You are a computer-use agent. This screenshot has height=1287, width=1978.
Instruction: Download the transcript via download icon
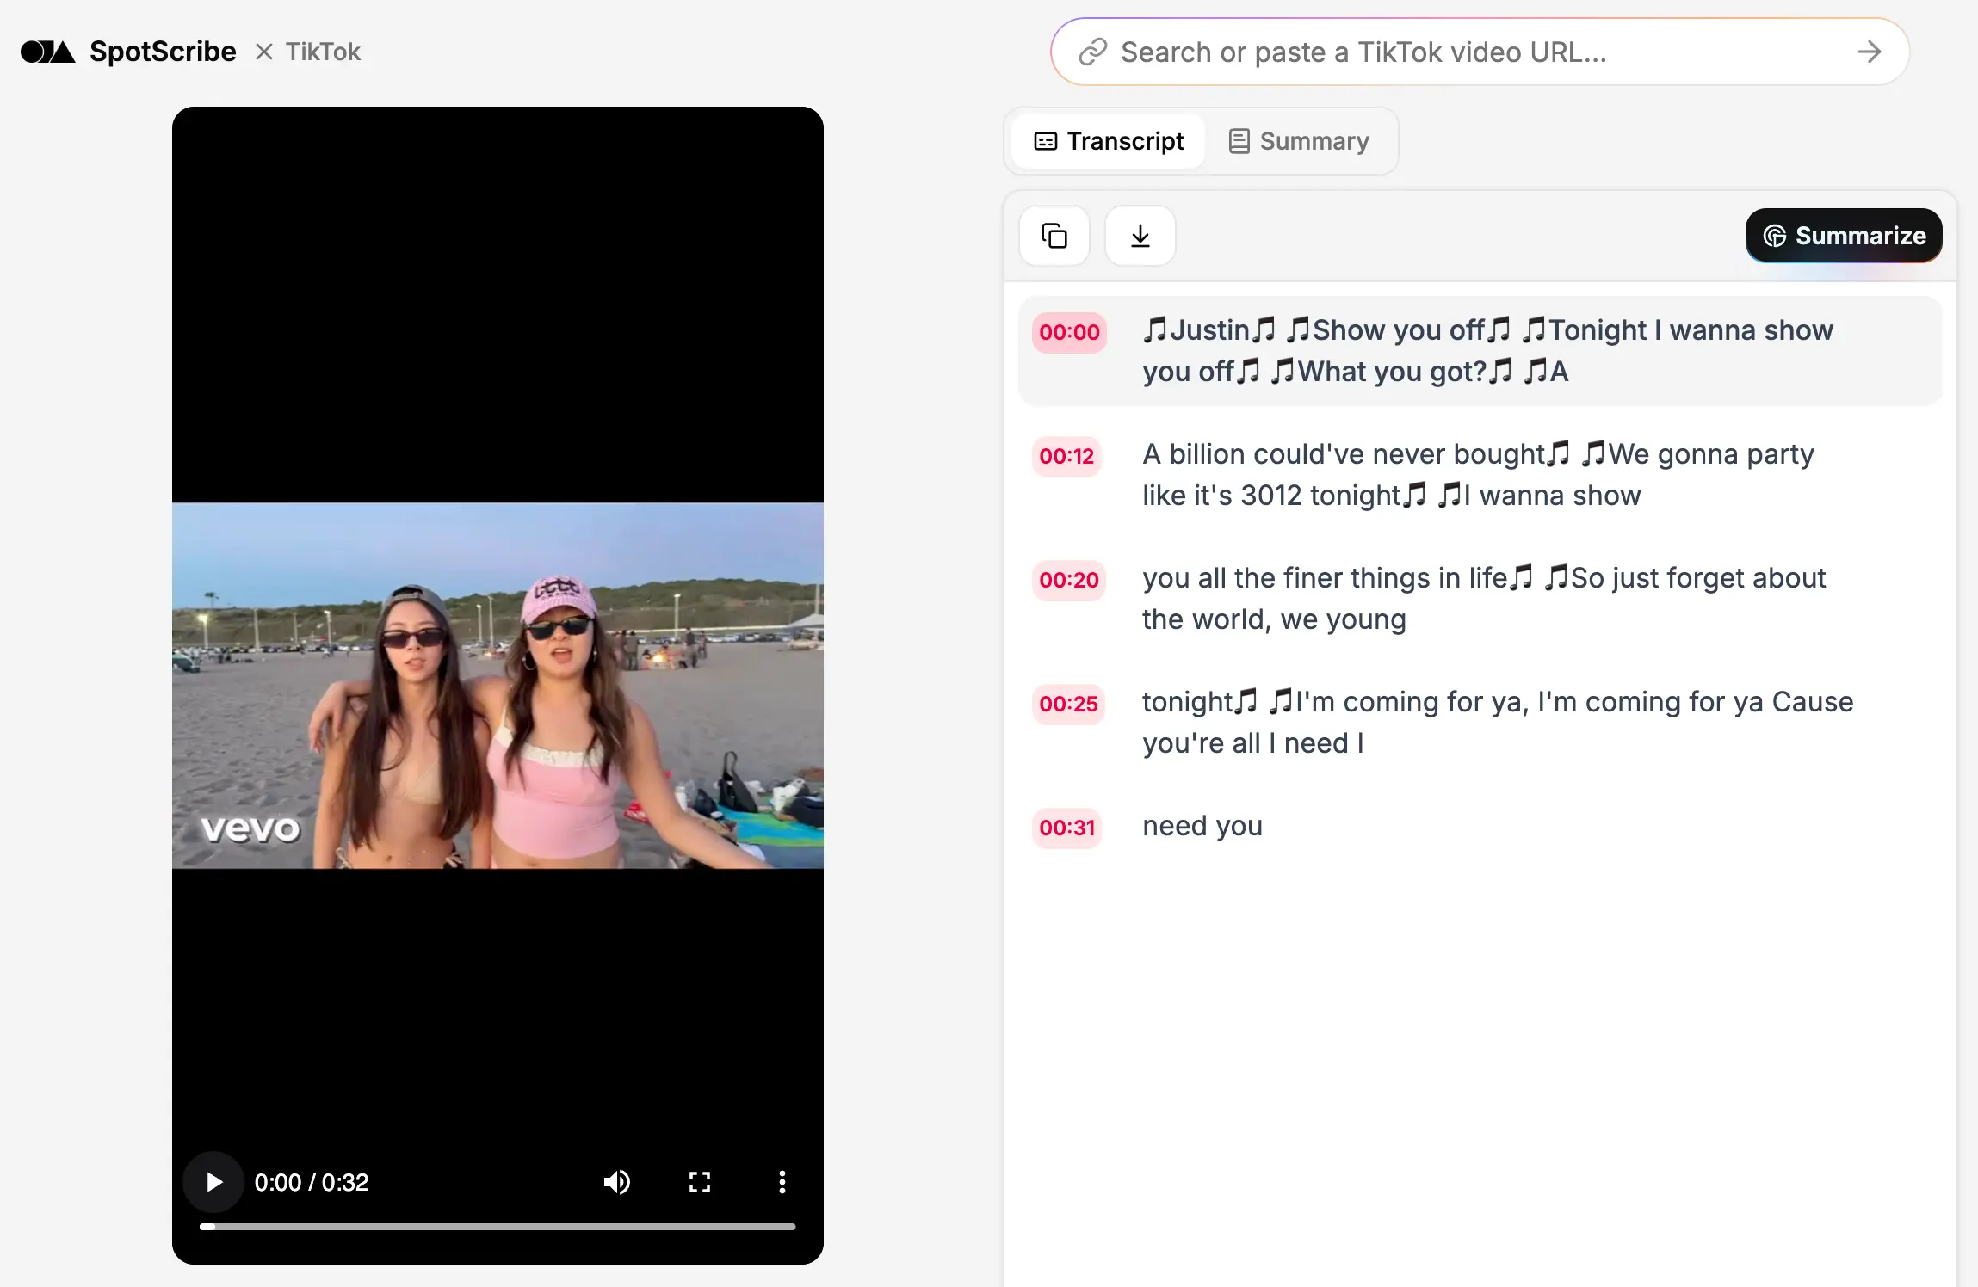click(x=1139, y=235)
